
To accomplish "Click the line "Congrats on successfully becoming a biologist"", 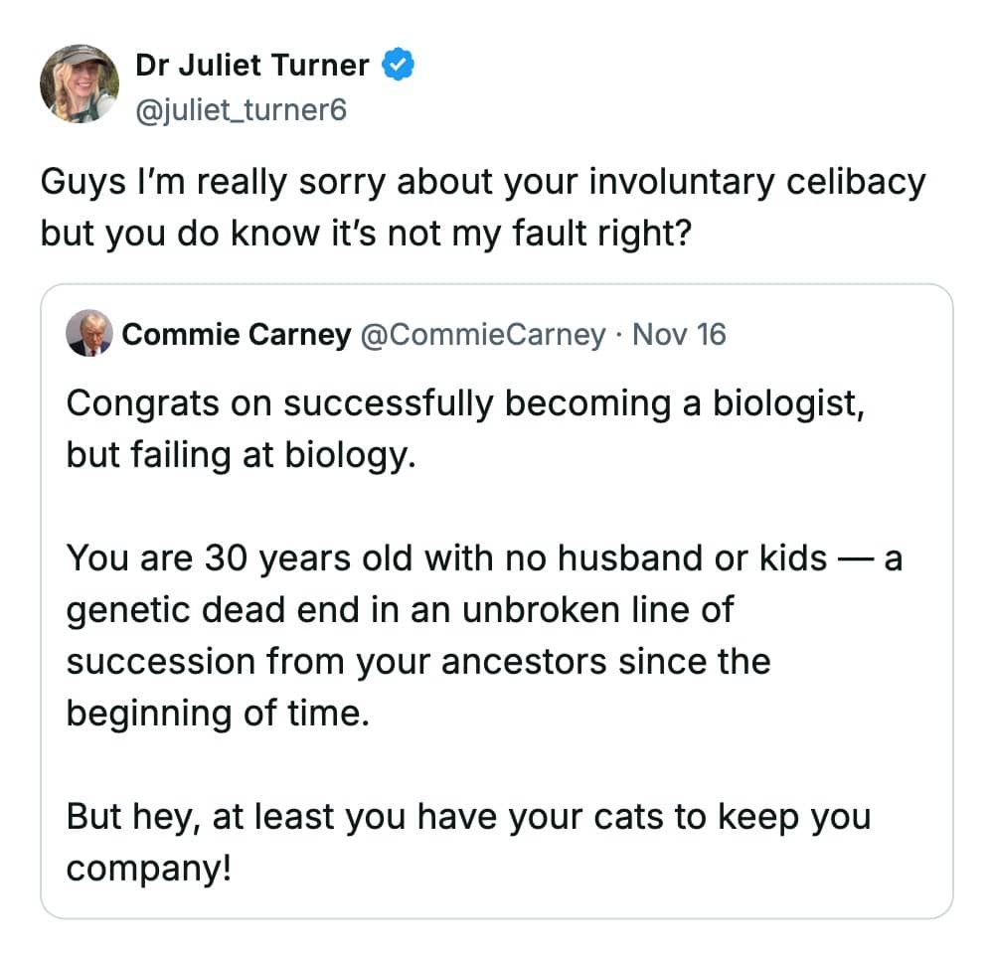I will (465, 404).
